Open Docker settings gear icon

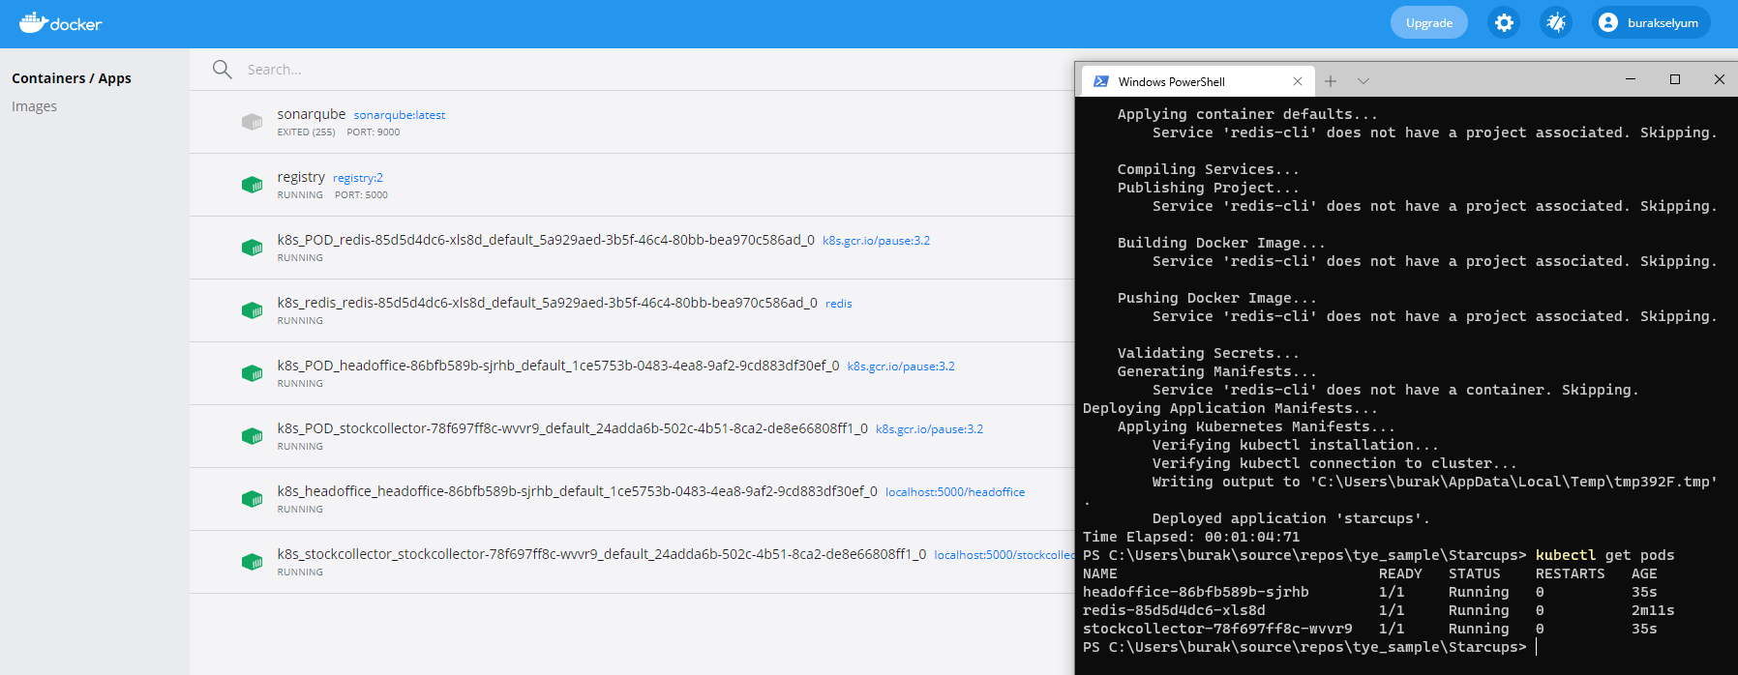[x=1504, y=22]
